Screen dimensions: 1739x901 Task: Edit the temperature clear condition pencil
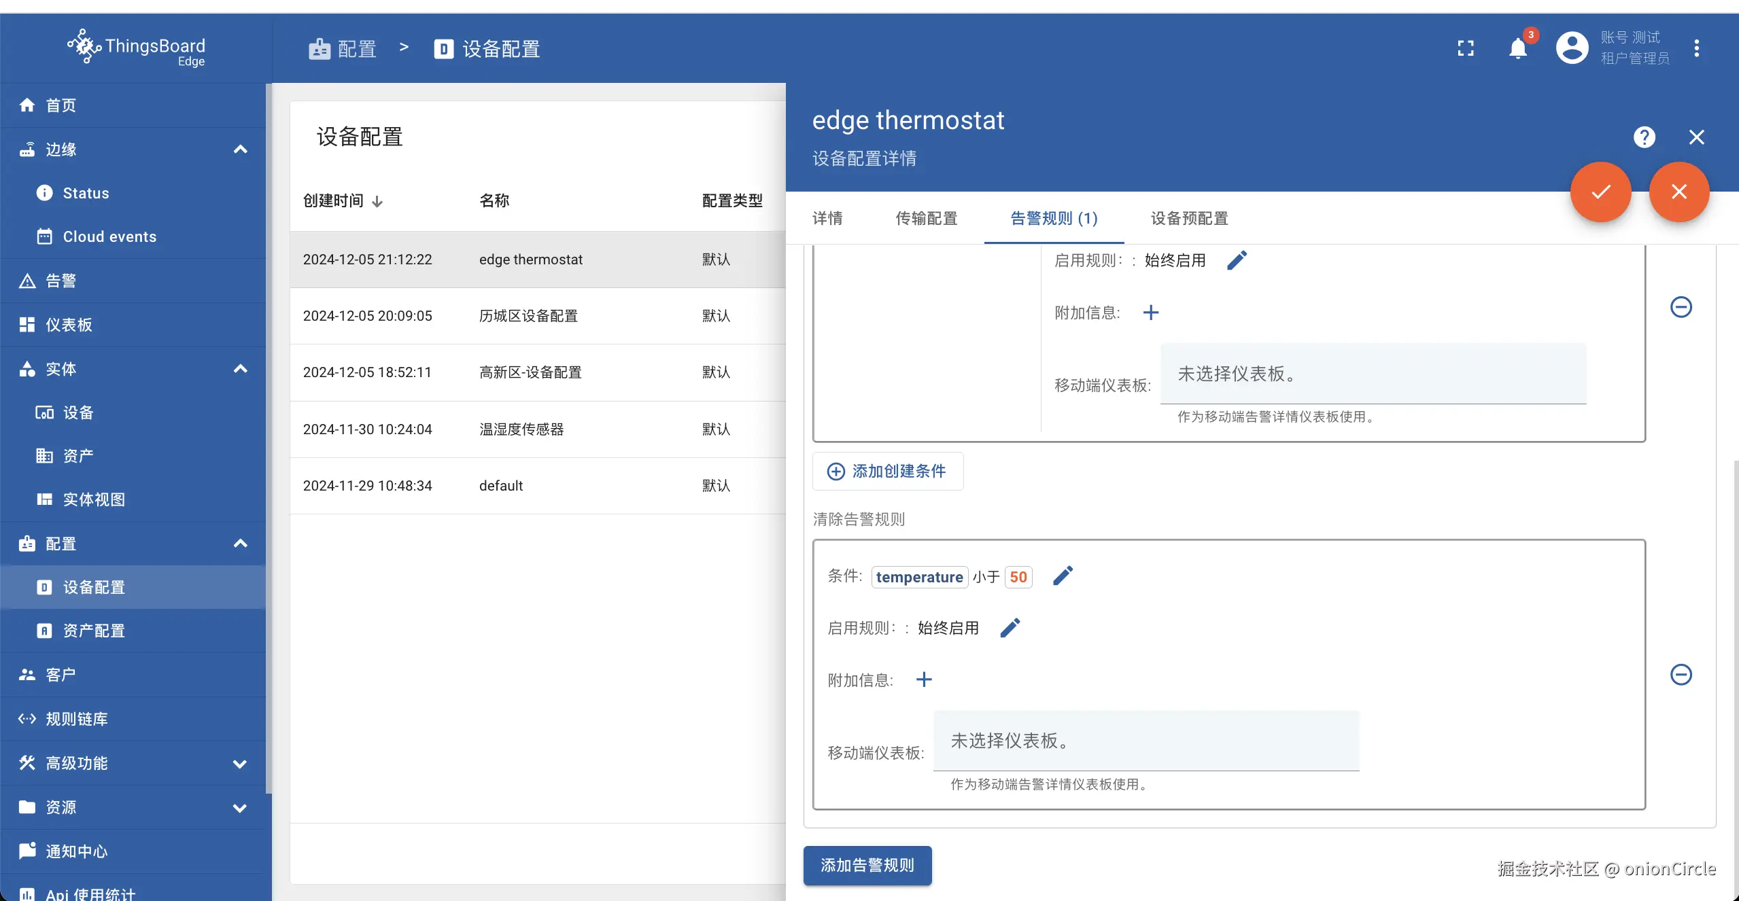1063,576
